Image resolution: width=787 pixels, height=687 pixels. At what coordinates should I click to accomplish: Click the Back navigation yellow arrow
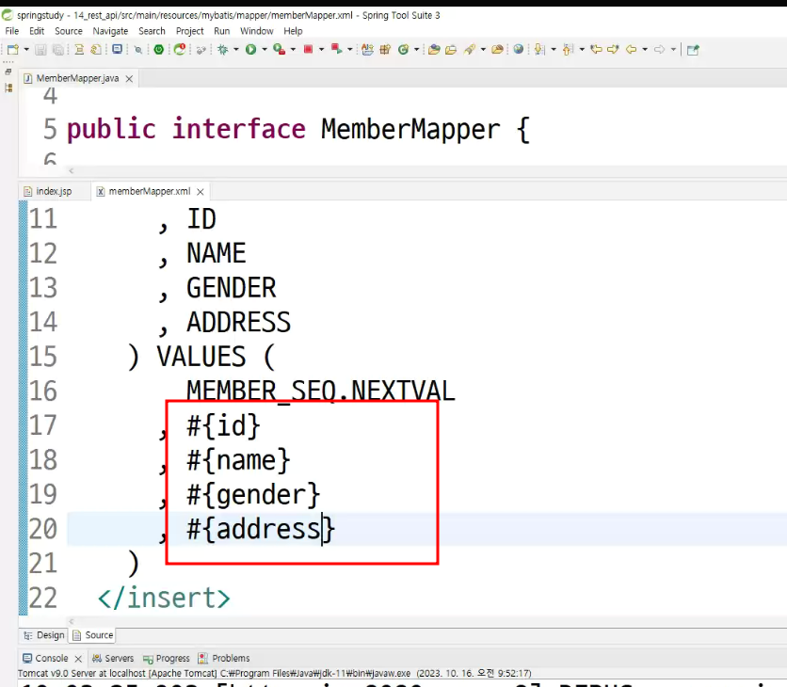[632, 49]
